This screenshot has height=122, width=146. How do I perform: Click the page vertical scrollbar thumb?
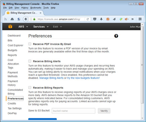(x=142, y=65)
